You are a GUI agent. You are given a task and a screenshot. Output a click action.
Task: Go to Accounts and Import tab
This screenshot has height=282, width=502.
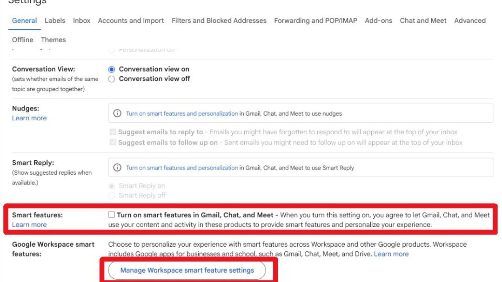pos(131,20)
